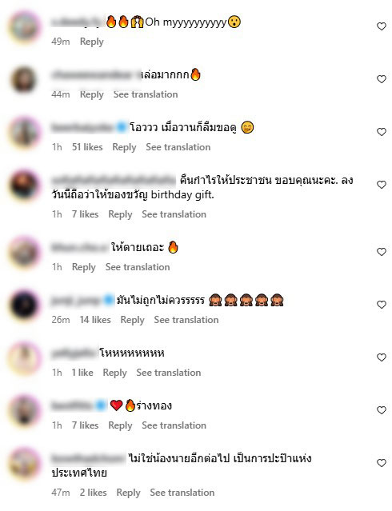Open profile picture of monkey emoji commenter
This screenshot has height=511, width=392.
pos(24,305)
